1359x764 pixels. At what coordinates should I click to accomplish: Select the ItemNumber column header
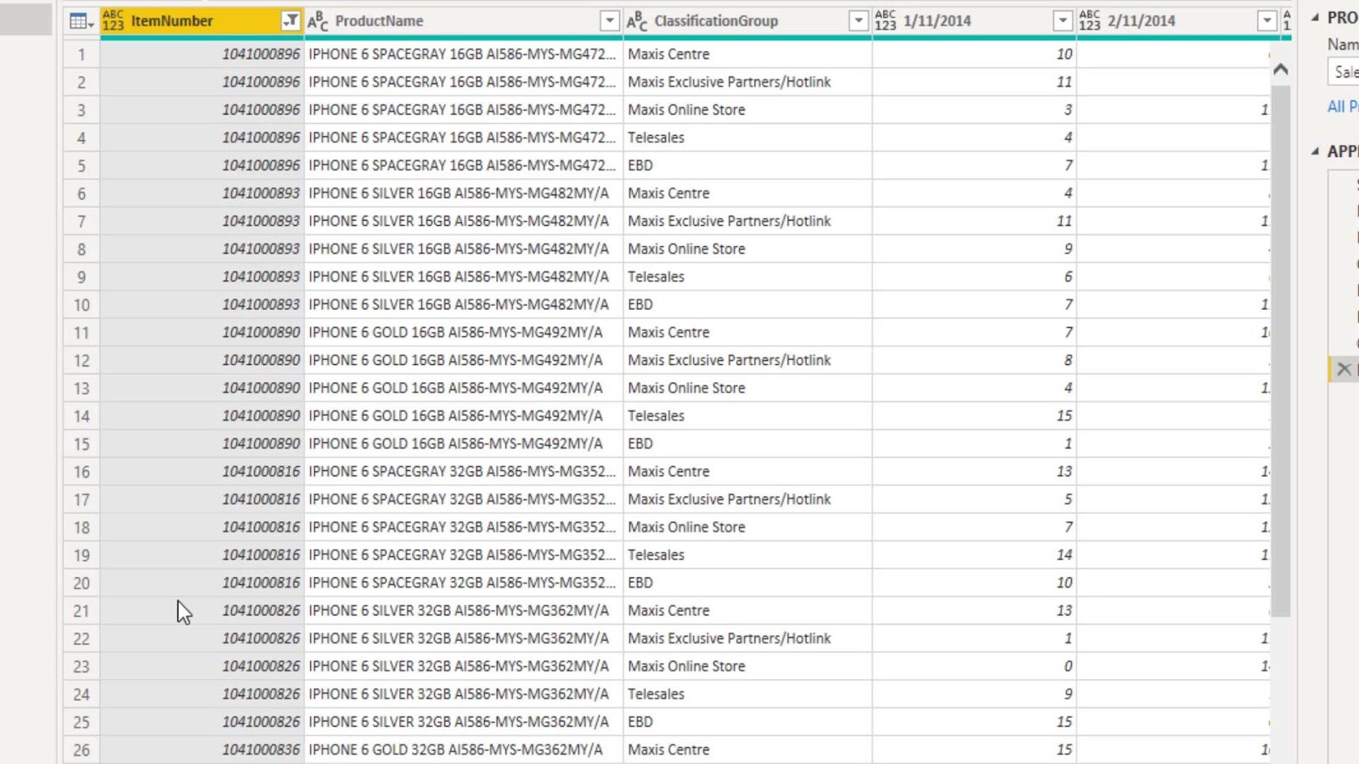(x=201, y=21)
